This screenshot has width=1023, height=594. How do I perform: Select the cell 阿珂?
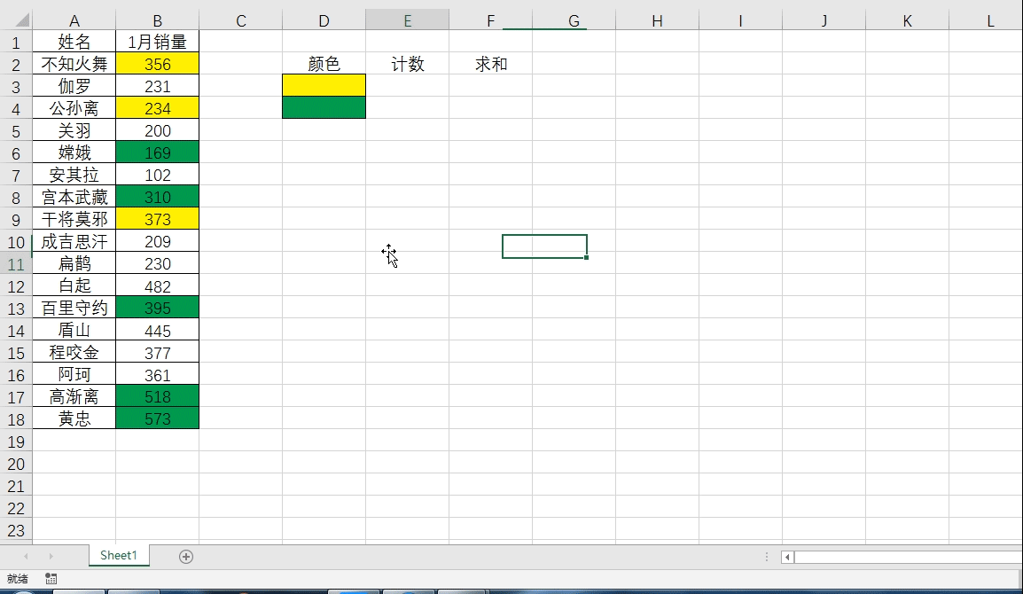(74, 375)
